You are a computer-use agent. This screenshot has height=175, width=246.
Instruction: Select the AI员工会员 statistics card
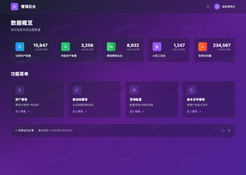tap(169, 50)
